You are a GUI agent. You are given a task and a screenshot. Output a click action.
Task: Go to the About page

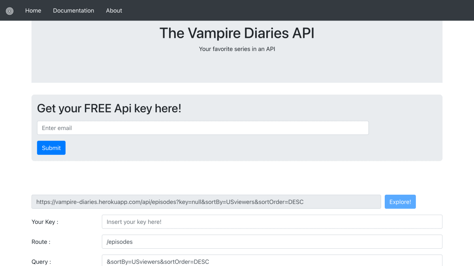pos(114,11)
